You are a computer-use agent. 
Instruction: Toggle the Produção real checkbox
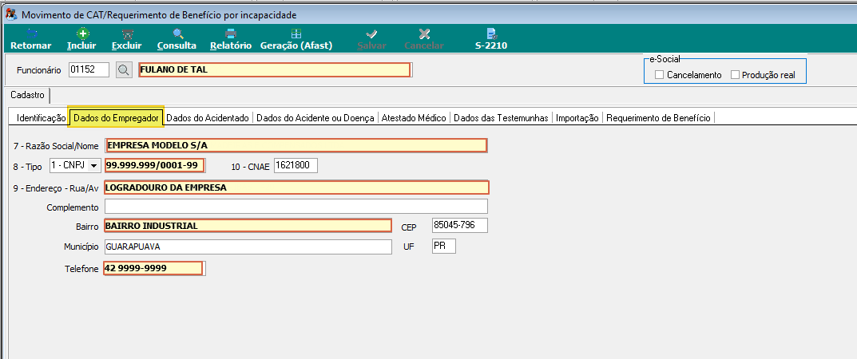click(735, 75)
